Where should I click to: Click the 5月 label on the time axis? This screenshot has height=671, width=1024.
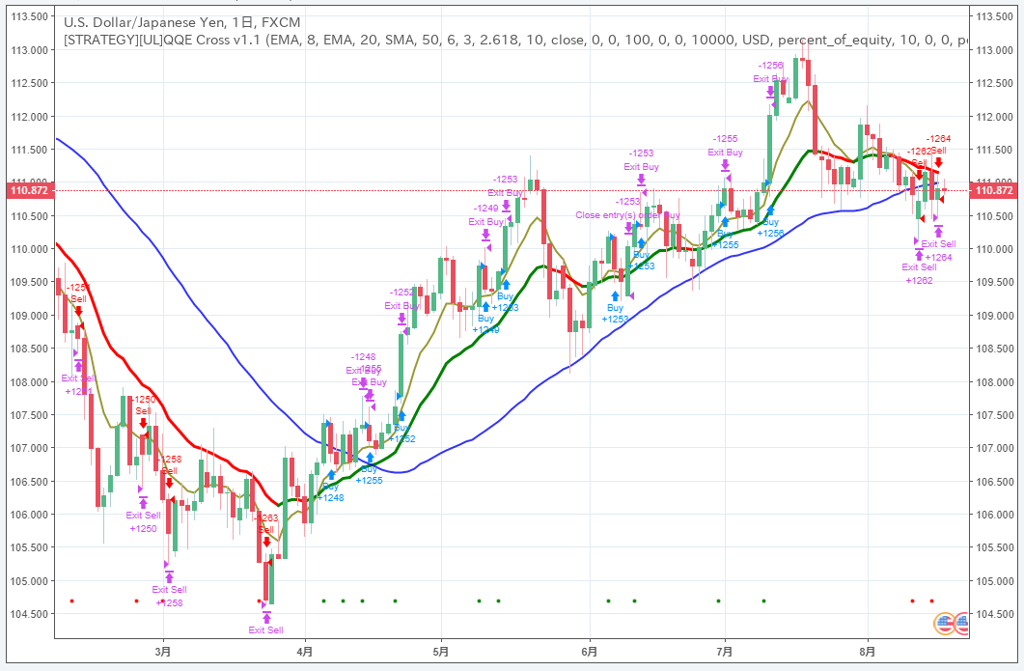click(441, 652)
